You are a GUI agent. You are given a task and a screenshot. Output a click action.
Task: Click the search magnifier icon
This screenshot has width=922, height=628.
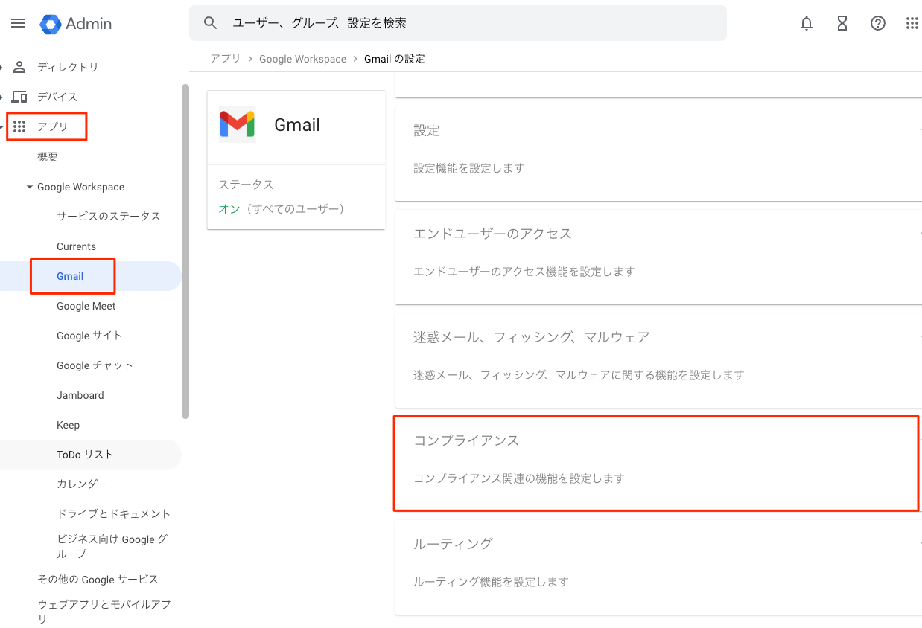point(211,23)
